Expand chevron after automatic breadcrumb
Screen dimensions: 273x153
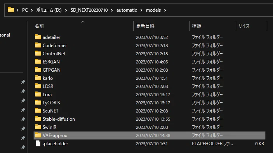click(x=141, y=10)
